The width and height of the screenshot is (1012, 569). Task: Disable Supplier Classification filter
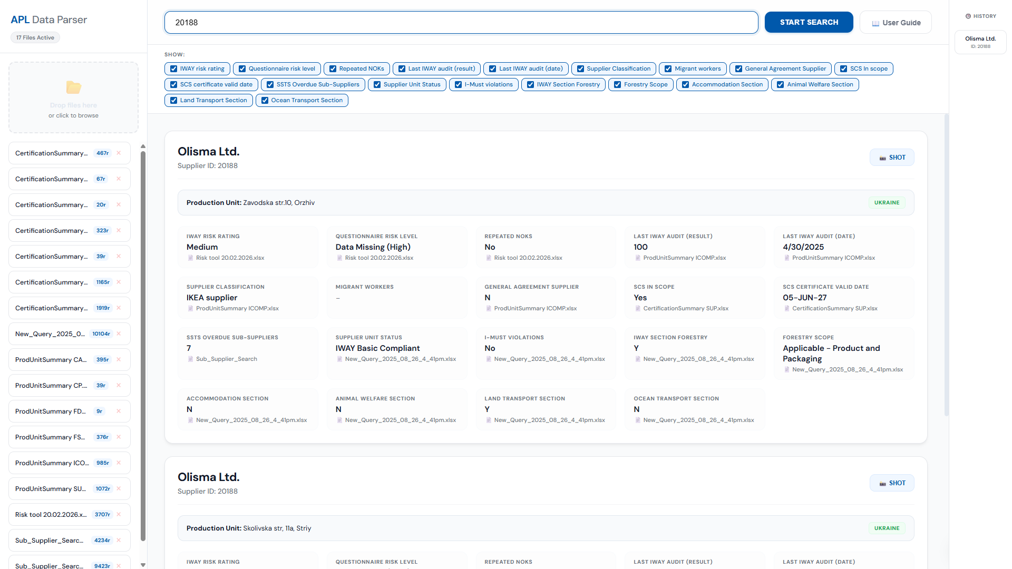[580, 69]
